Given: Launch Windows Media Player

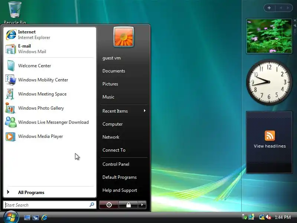Looking at the screenshot, I should tap(50, 136).
